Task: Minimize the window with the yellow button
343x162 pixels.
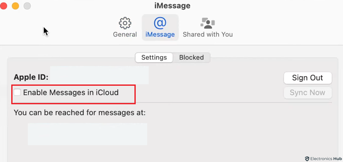Action: coord(15,6)
